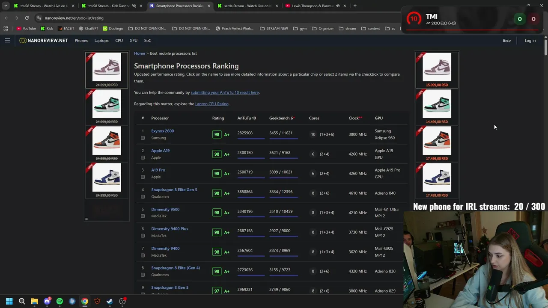Viewport: 548px width, 308px height.
Task: Check the Dimensity 9500 compare checkbox
Action: click(143, 216)
